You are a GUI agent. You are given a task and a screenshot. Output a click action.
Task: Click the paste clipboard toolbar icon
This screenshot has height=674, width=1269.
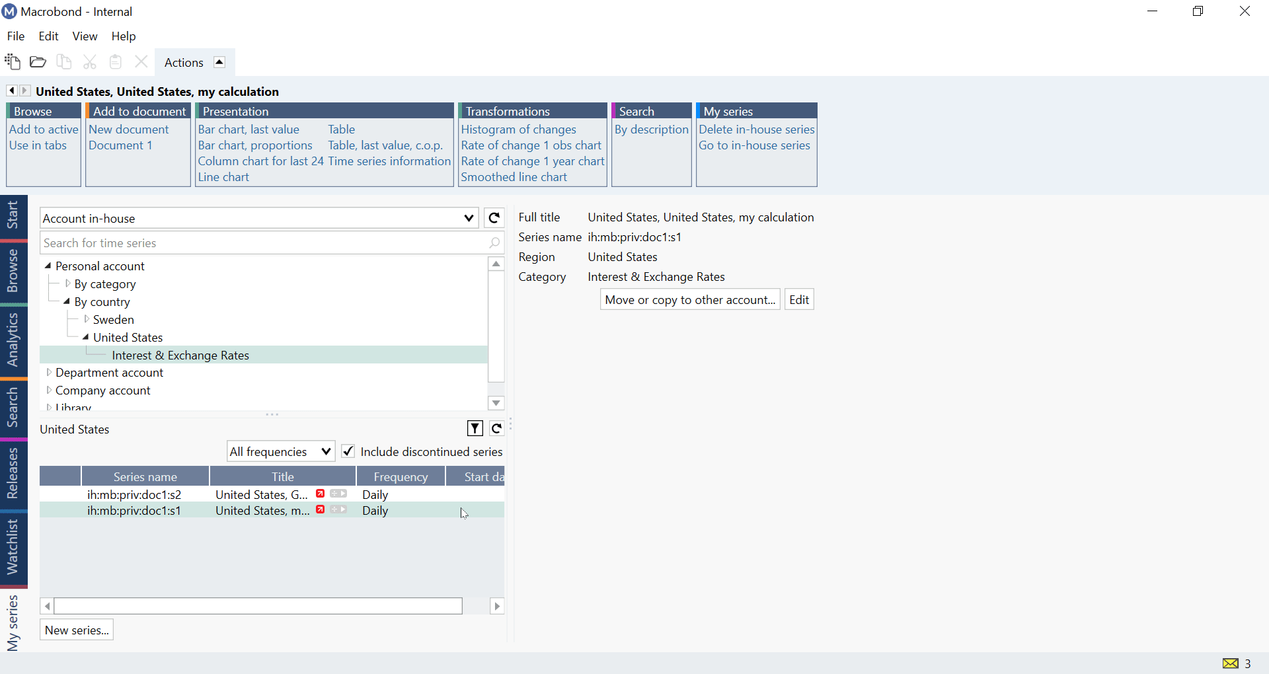(x=116, y=62)
